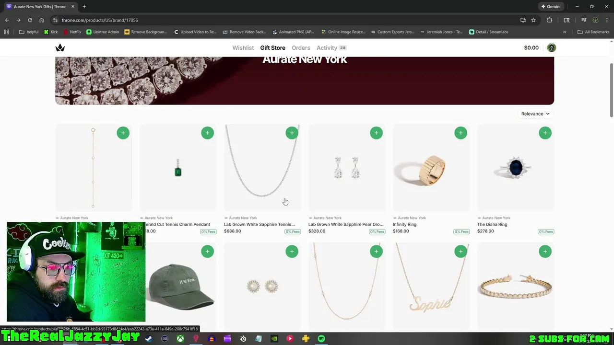
Task: Reload the page
Action: point(30,20)
